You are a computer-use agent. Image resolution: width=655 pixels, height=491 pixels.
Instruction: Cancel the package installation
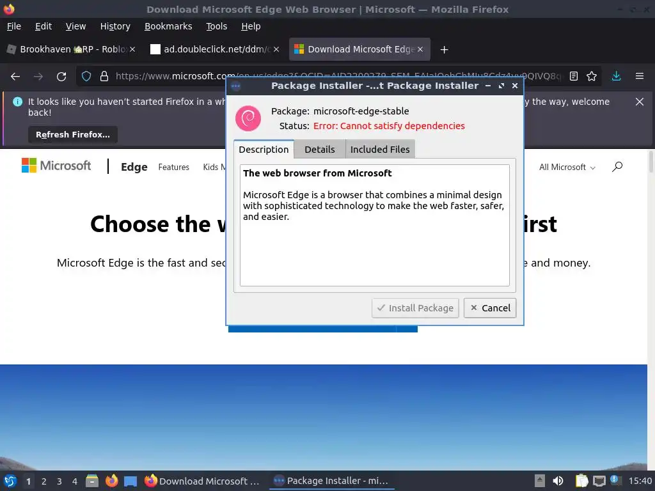pos(490,308)
